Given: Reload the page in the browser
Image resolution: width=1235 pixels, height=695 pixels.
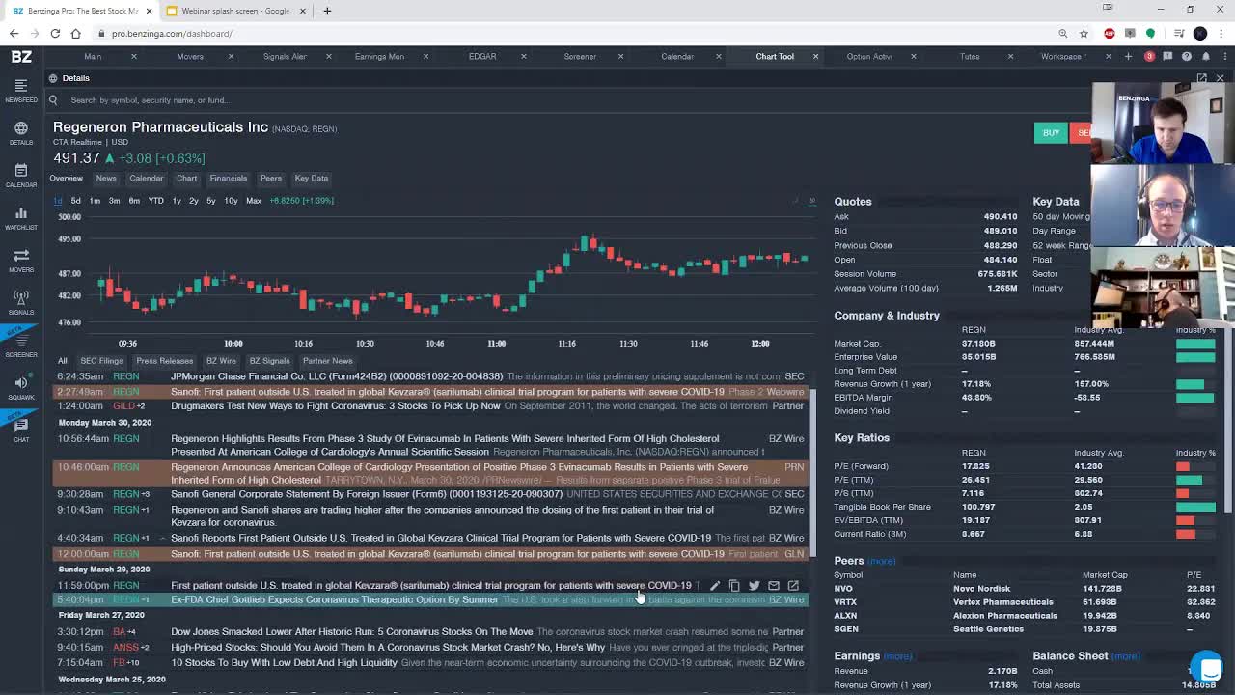Looking at the screenshot, I should click(x=55, y=34).
